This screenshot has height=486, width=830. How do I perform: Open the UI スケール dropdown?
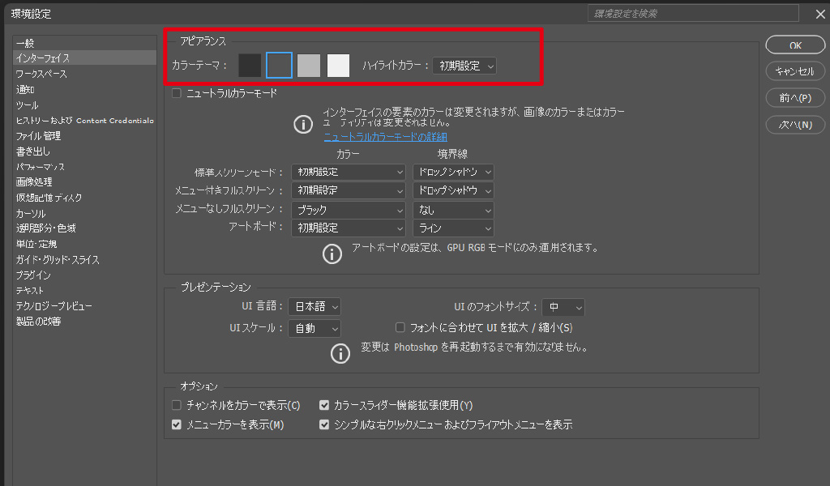point(314,328)
